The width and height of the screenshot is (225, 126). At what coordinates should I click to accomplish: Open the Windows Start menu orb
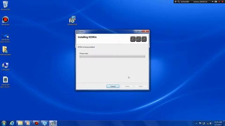tap(4, 123)
